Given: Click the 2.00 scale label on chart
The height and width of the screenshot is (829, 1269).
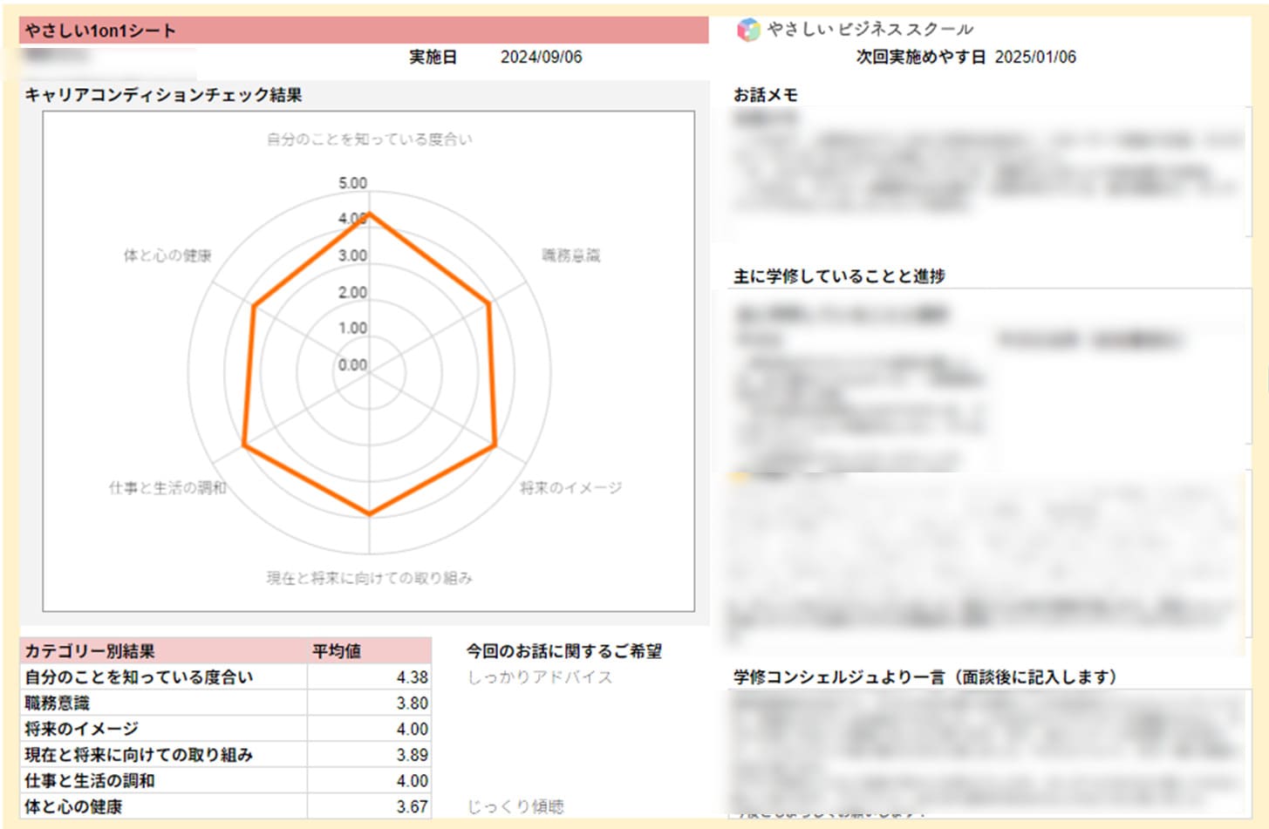Looking at the screenshot, I should pos(352,293).
